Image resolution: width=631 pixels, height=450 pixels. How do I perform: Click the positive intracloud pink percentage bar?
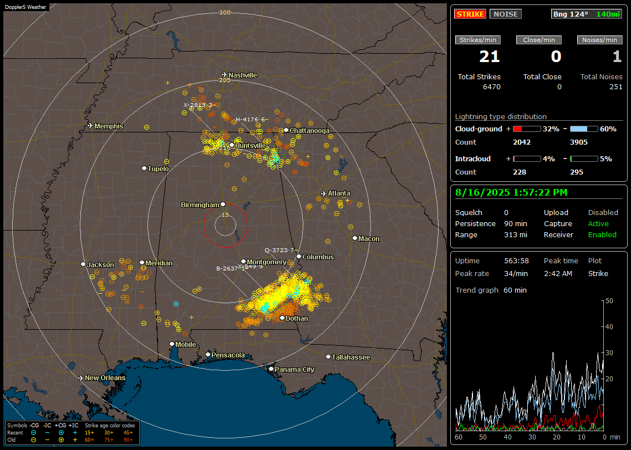tap(527, 159)
